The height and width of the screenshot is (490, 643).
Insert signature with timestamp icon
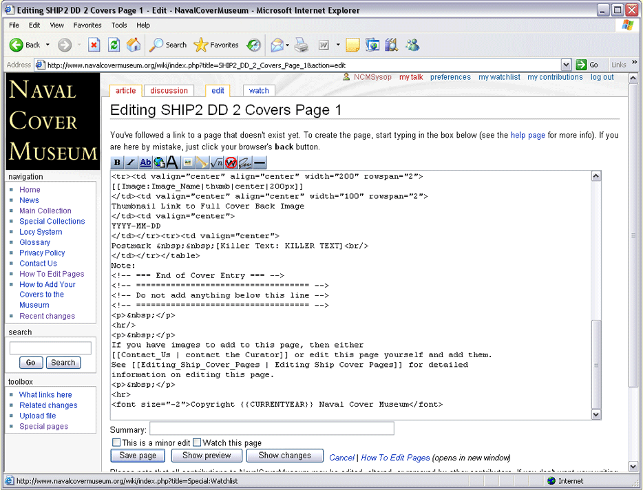[245, 163]
